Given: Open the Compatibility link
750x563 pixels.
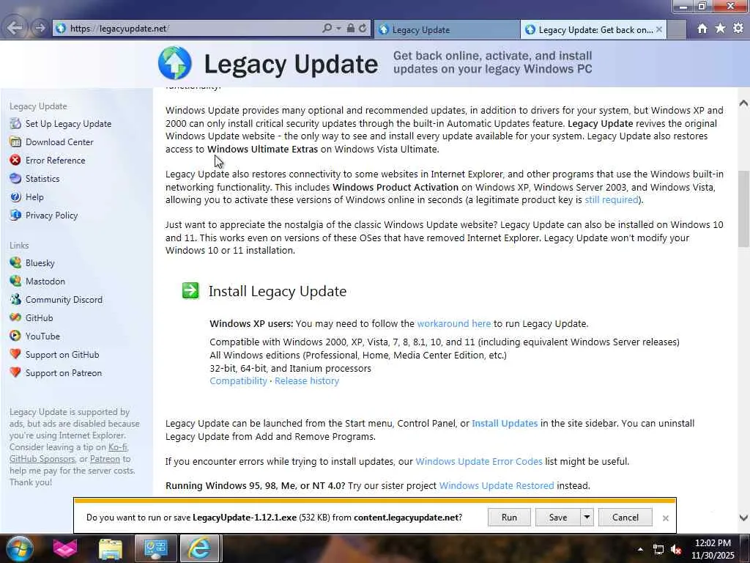Looking at the screenshot, I should 238,381.
